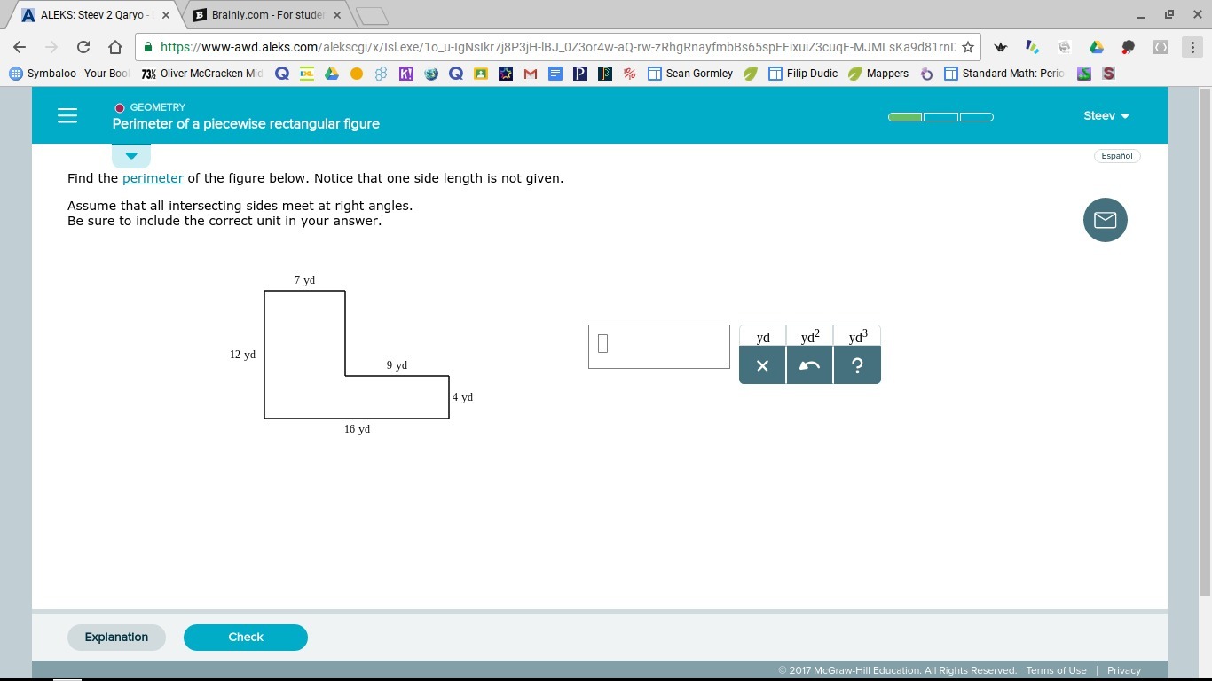Viewport: 1212px width, 681px height.
Task: Click the 7 yd side label
Action: click(305, 280)
